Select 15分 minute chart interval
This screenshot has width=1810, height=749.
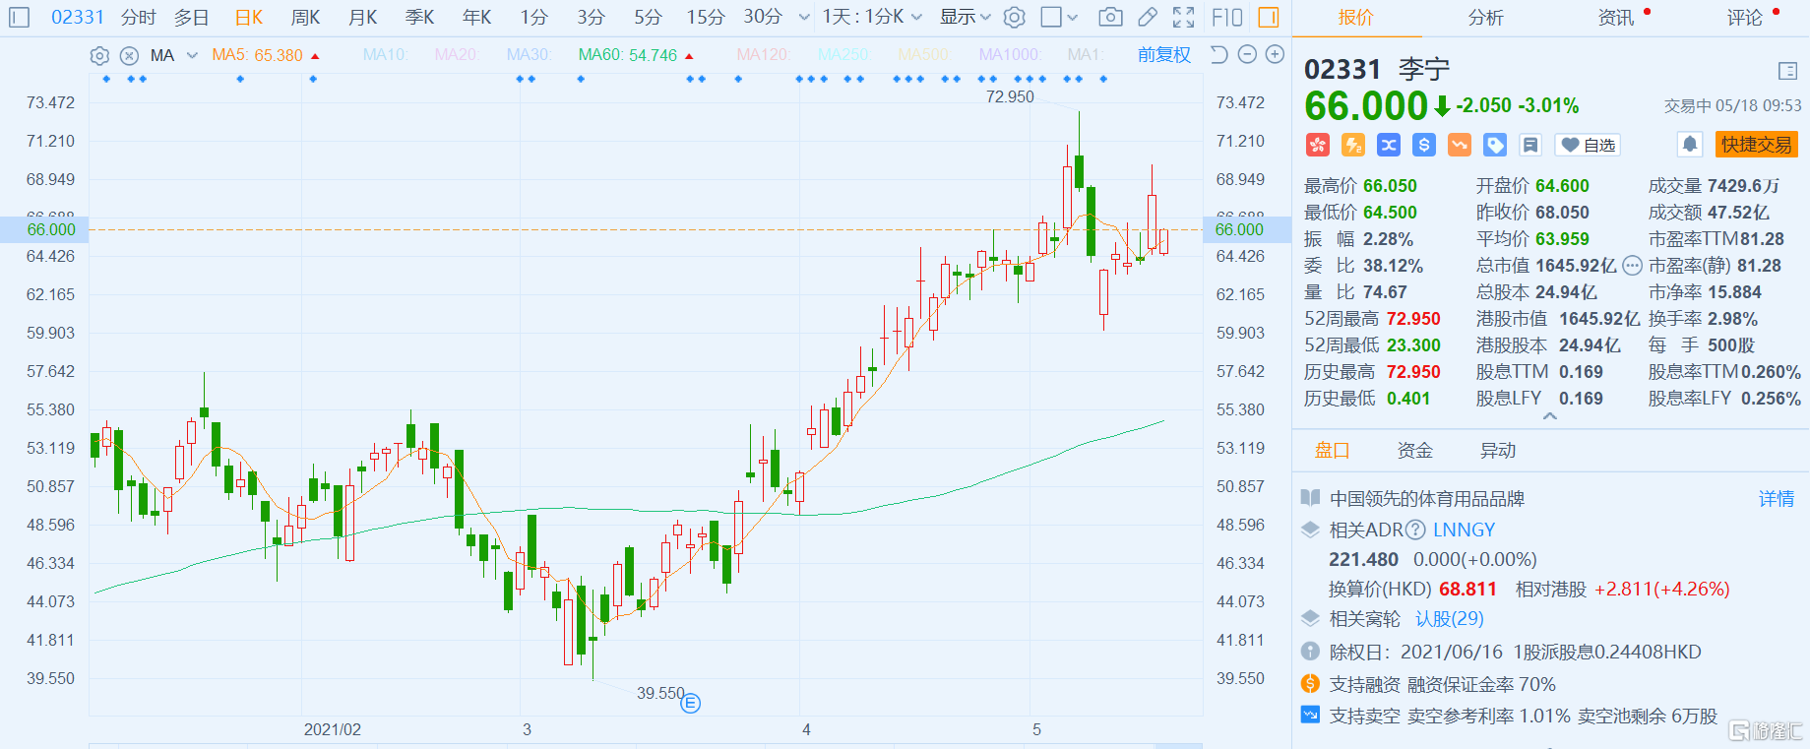706,17
